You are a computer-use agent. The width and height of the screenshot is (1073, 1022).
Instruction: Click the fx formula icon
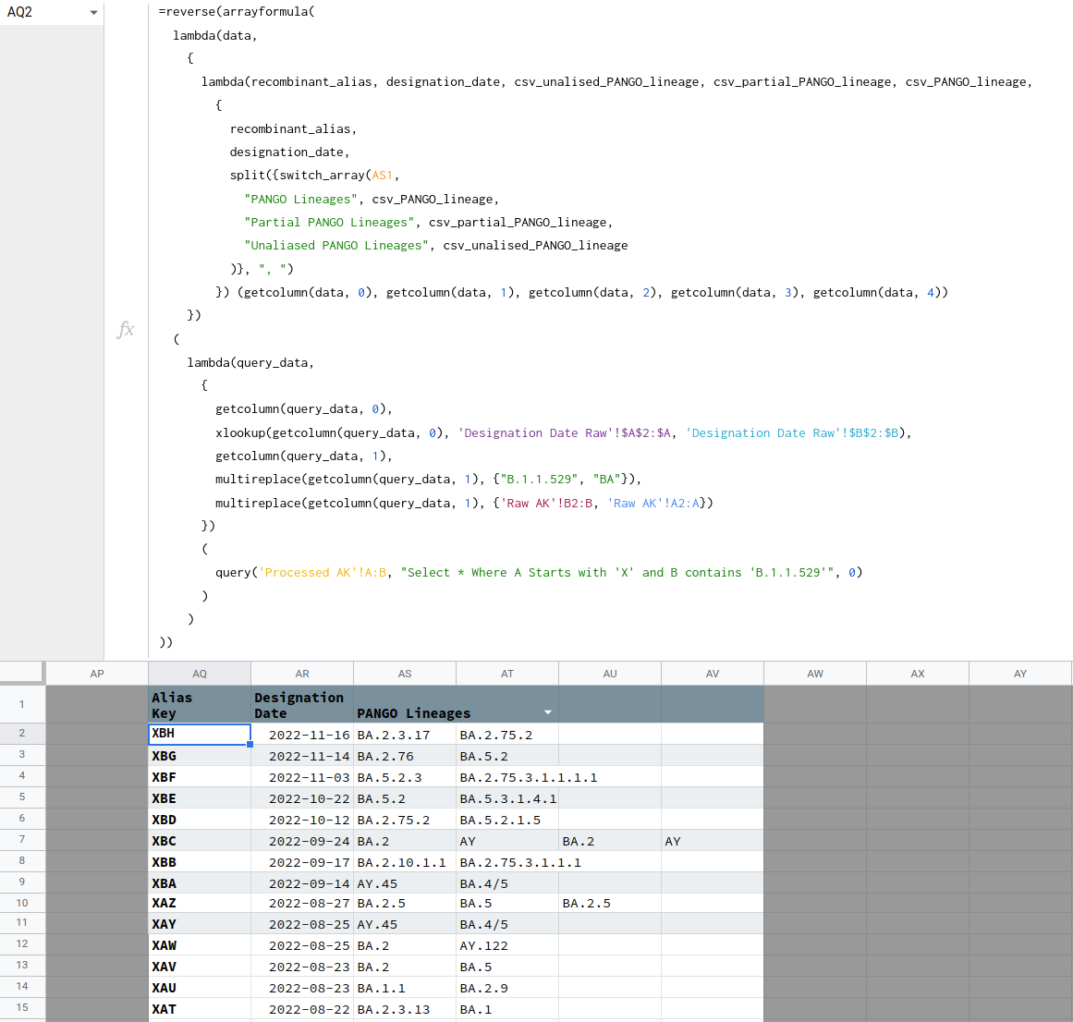tap(126, 329)
